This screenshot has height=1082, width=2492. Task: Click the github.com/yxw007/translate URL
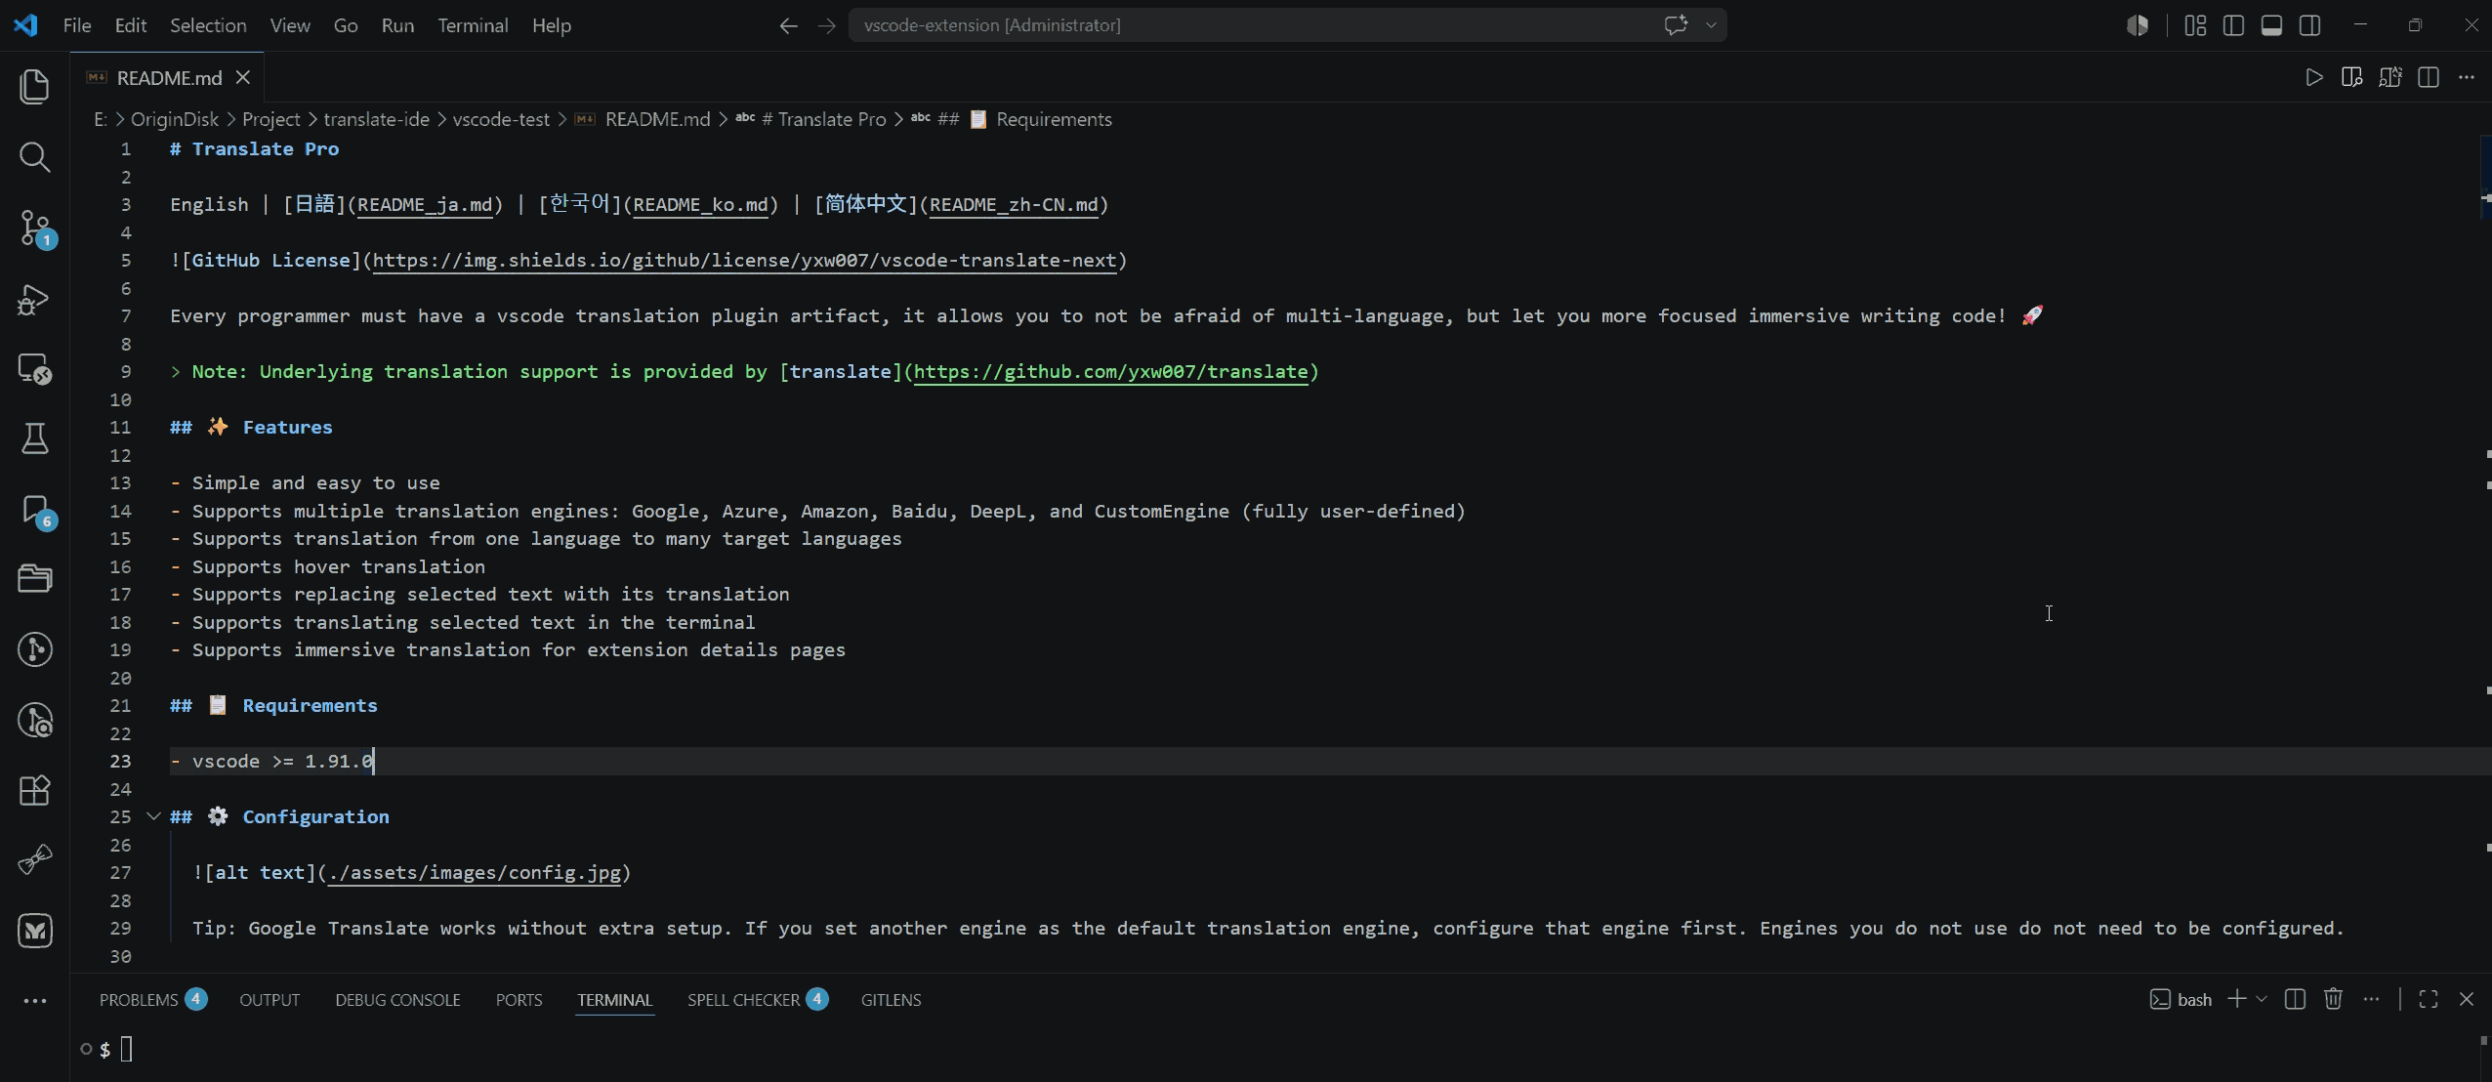coord(1110,372)
